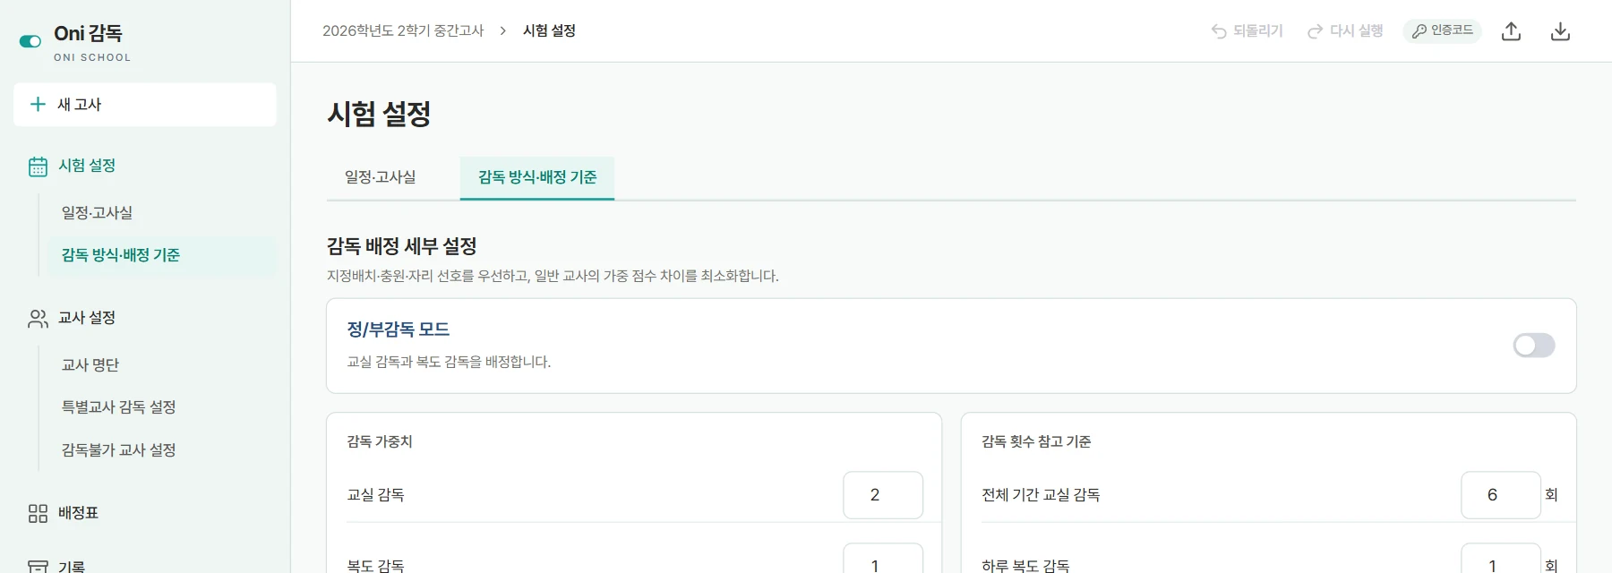
Task: Click the 전체 기간 교실 감독 count field
Action: coord(1501,495)
